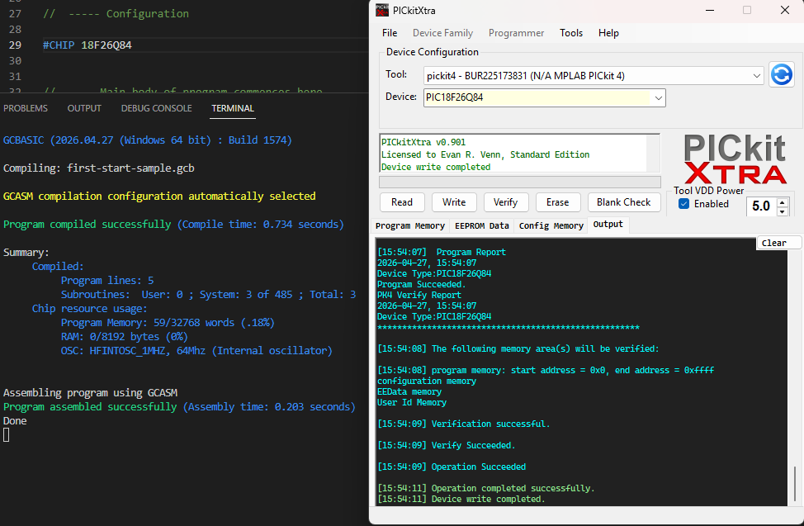This screenshot has height=526, width=804.
Task: Switch to the Program Memory tab
Action: pos(410,225)
